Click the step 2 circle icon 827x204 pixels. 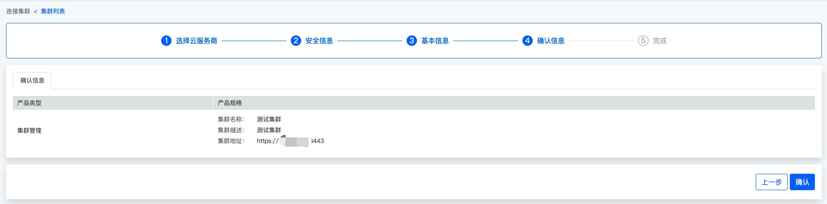point(296,41)
